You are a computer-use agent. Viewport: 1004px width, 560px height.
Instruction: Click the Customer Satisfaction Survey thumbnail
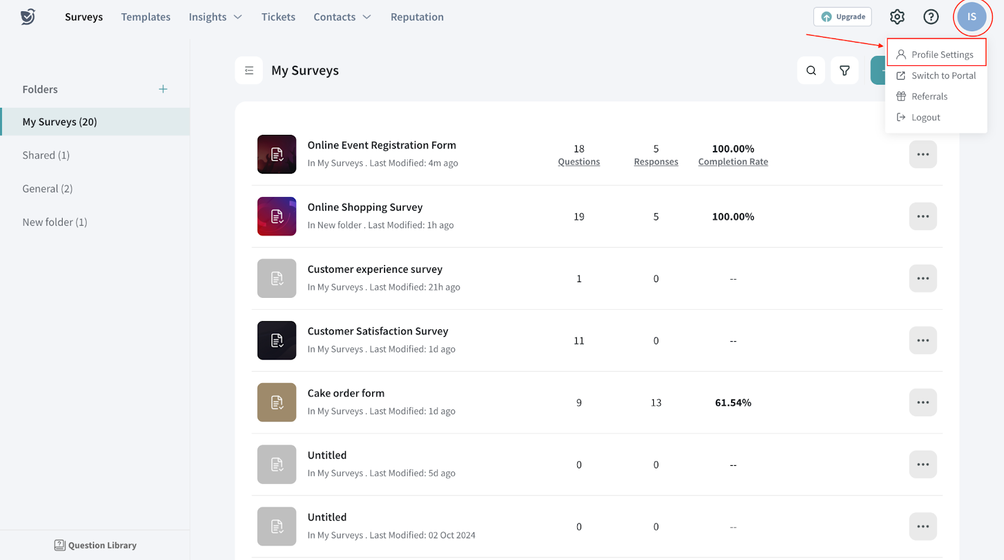(277, 341)
